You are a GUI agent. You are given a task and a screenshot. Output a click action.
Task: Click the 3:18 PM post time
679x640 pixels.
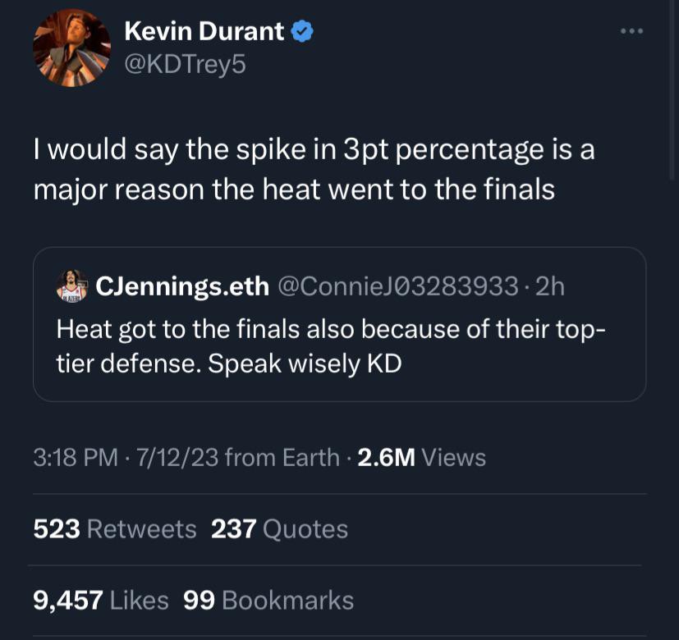coord(76,457)
